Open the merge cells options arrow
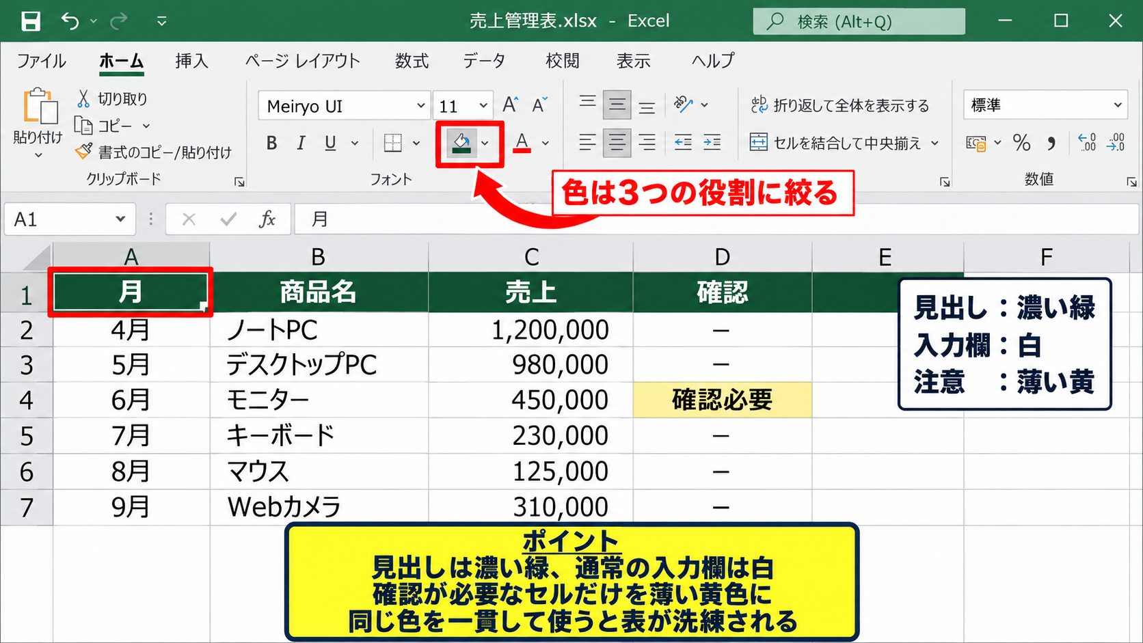 (934, 143)
